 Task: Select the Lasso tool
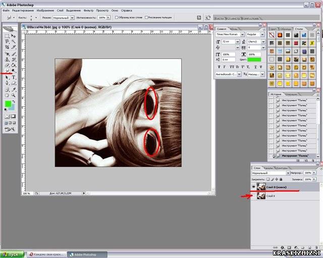click(x=7, y=41)
